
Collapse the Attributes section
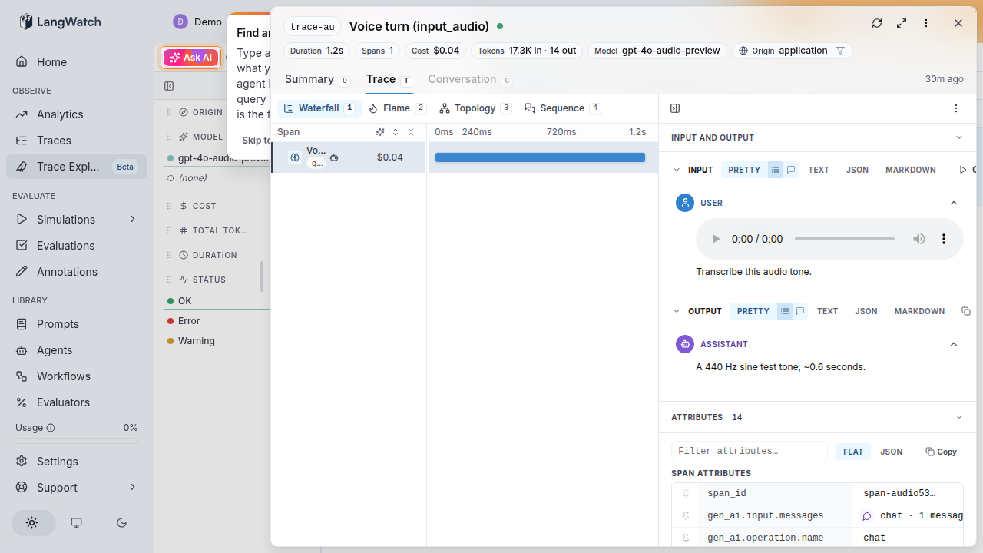958,417
